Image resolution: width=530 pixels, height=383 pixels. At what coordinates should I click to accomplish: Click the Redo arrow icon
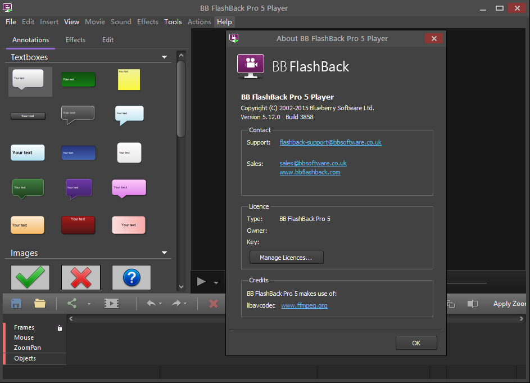[x=176, y=304]
